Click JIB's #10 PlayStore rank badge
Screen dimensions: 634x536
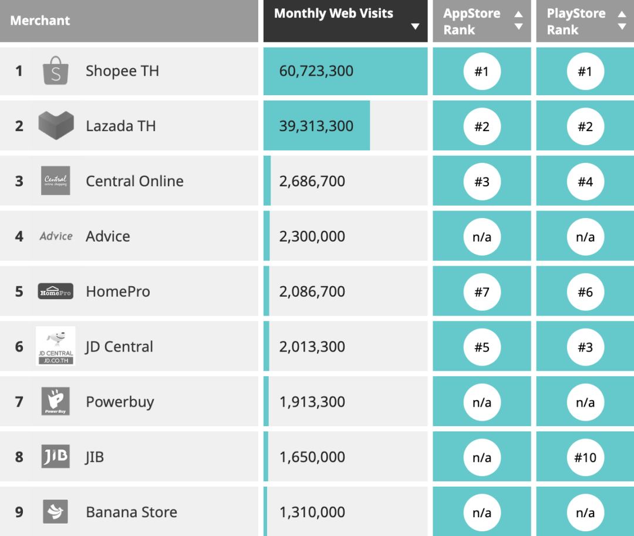(585, 457)
